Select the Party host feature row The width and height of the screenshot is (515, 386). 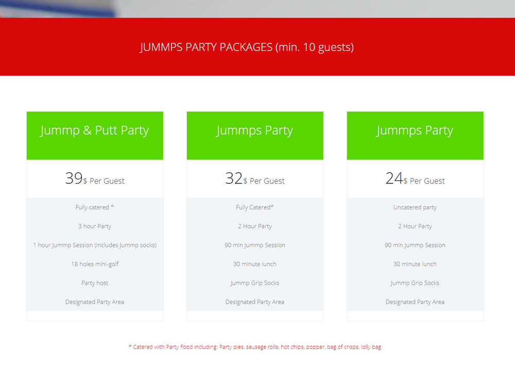tap(95, 283)
